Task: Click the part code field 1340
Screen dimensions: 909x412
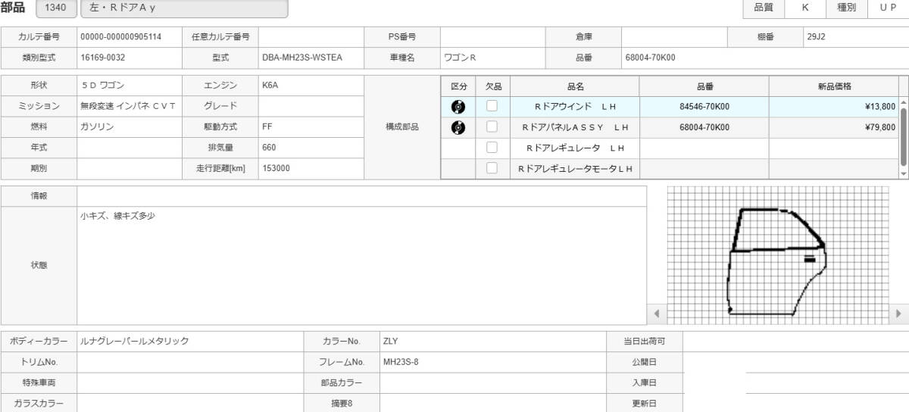Action: [x=56, y=8]
